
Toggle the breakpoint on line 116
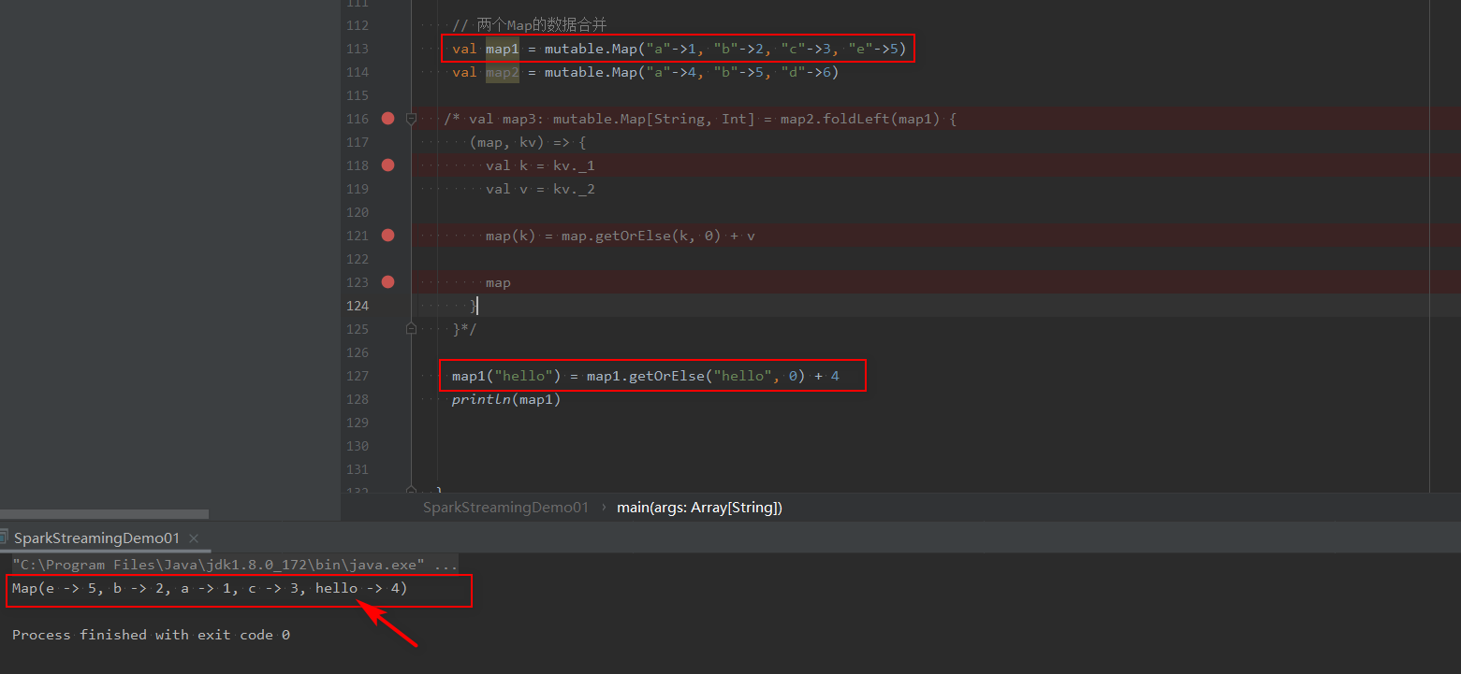coord(387,119)
